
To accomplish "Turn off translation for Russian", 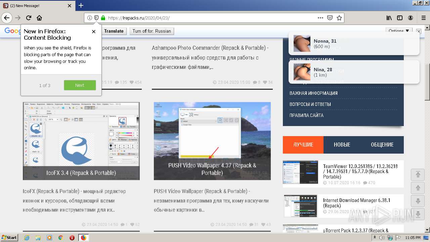I will (152, 31).
